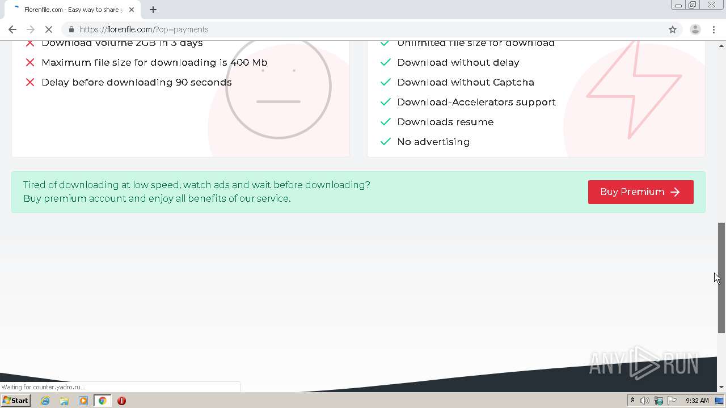The image size is (726, 408).
Task: Click the text 'Downloads resume'
Action: (x=445, y=122)
